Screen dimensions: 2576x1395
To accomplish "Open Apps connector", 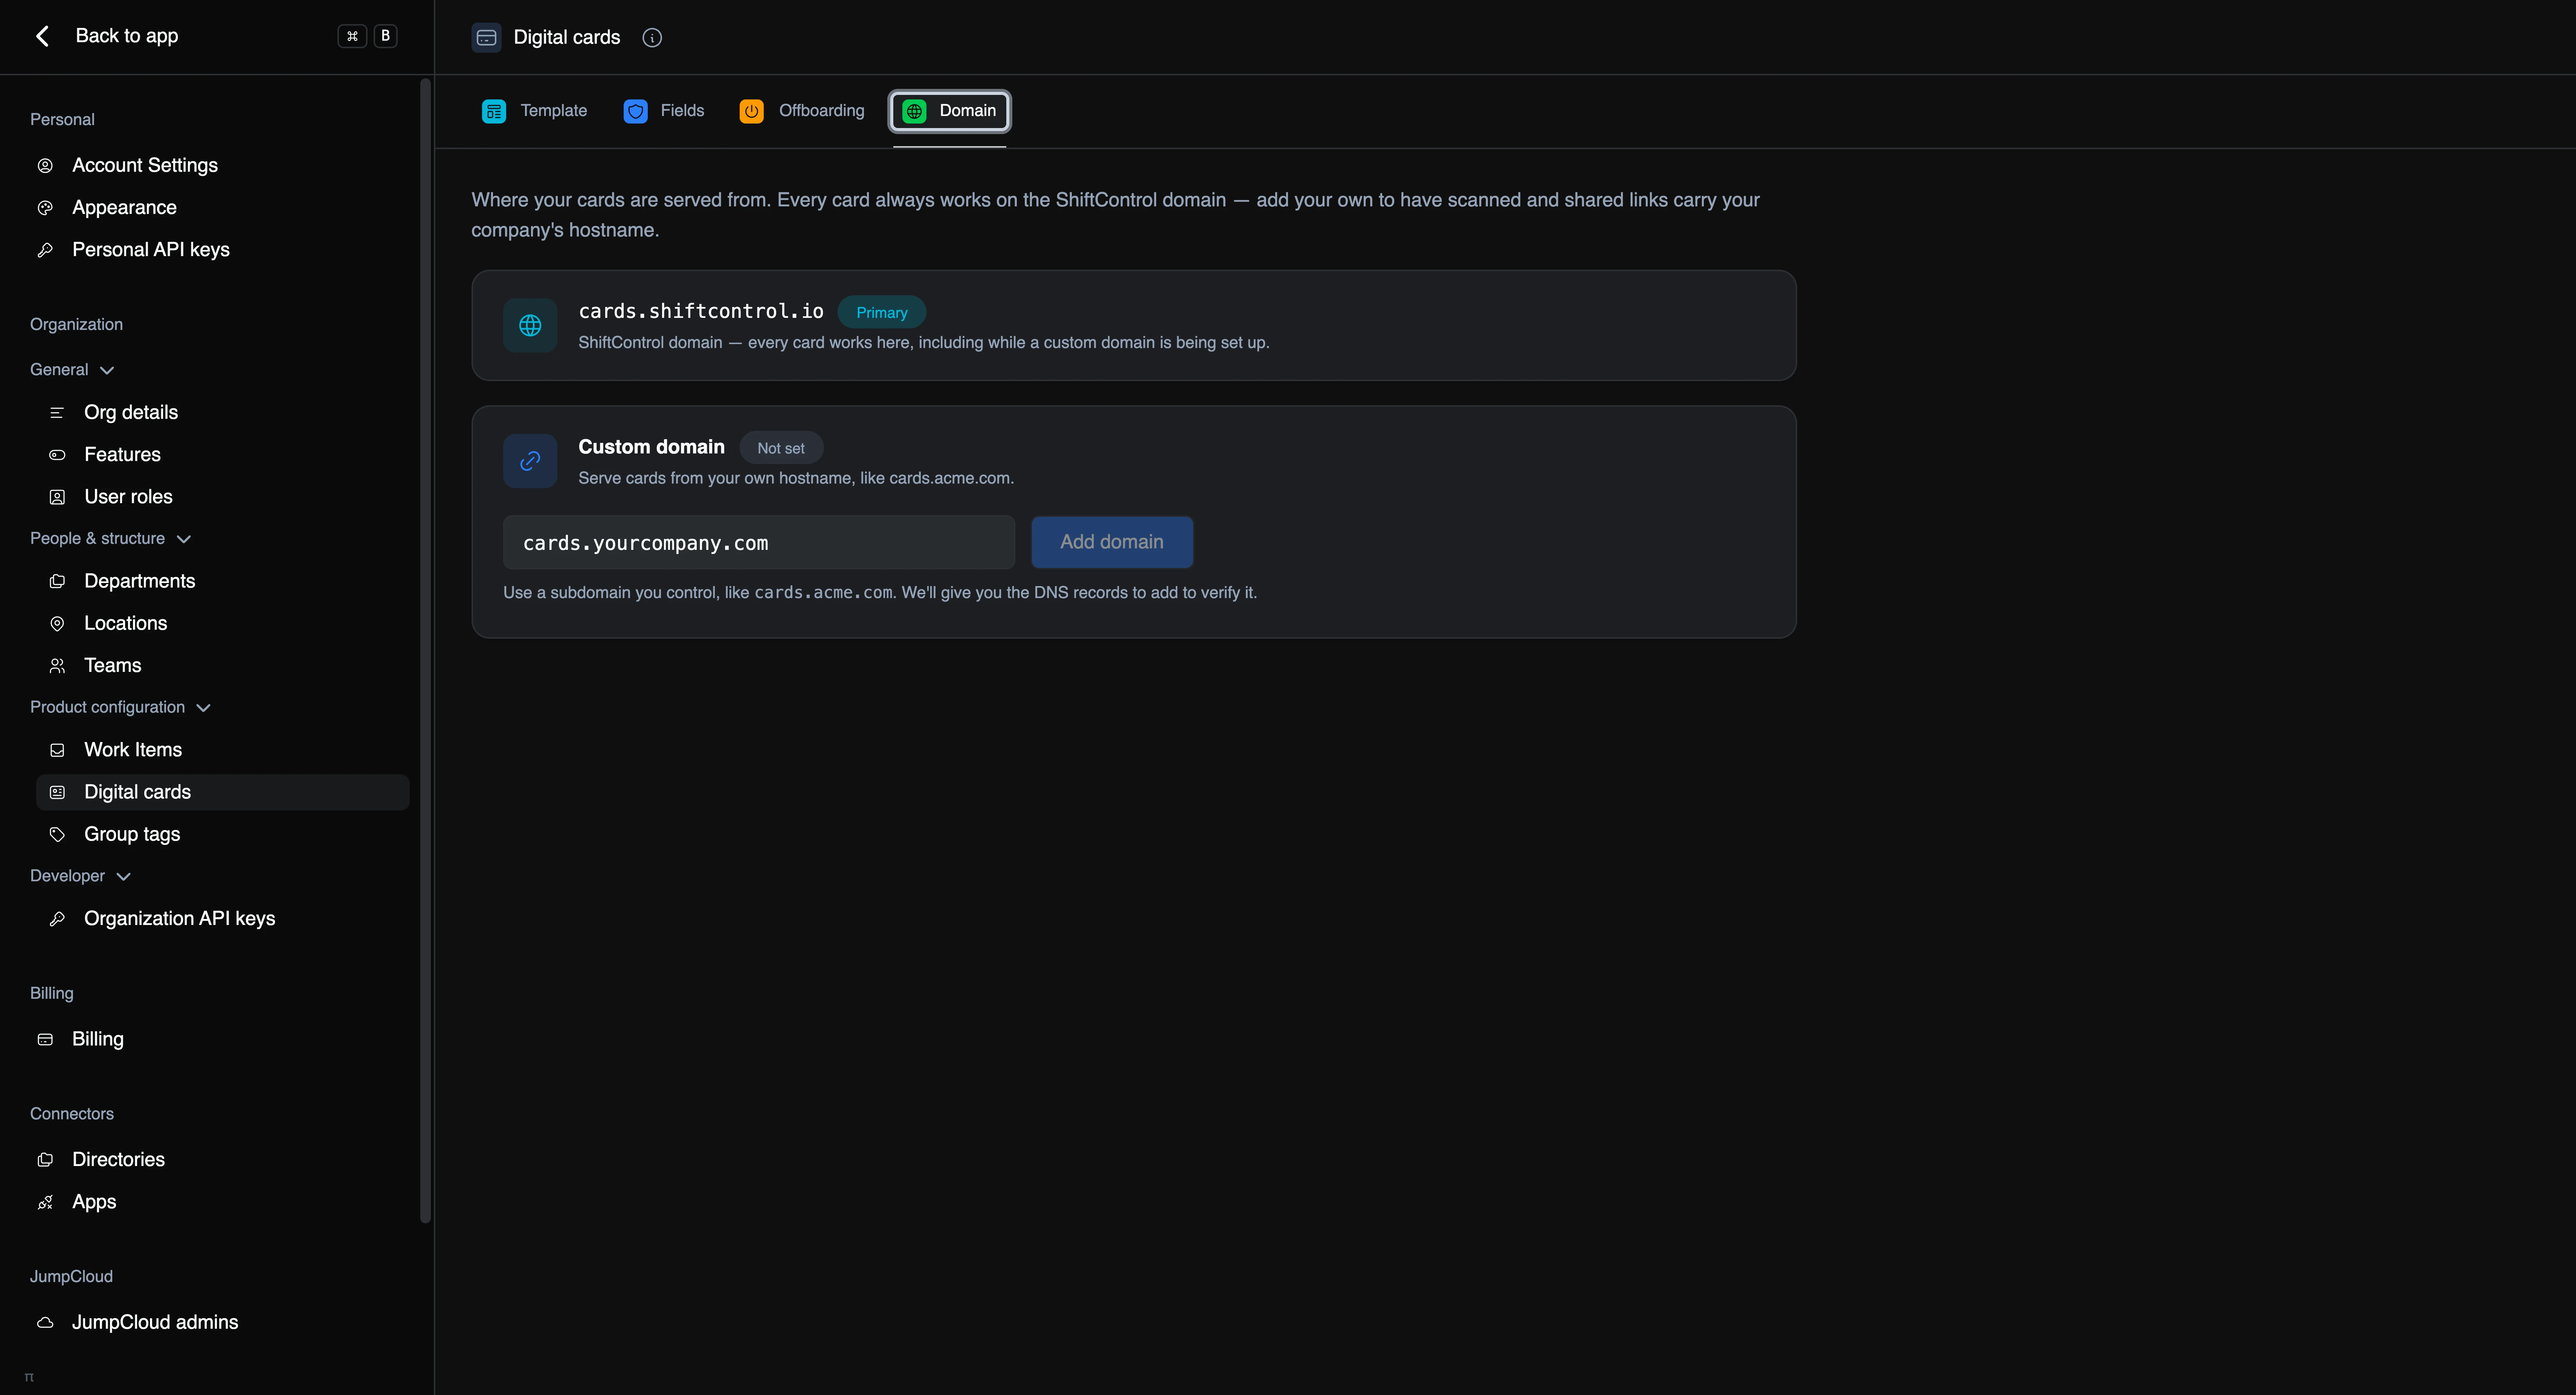I will [x=217, y=1202].
